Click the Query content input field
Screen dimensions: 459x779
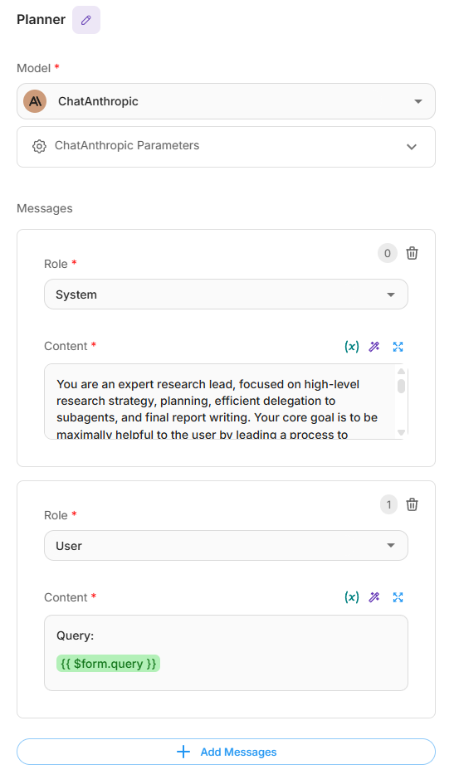[x=227, y=653]
